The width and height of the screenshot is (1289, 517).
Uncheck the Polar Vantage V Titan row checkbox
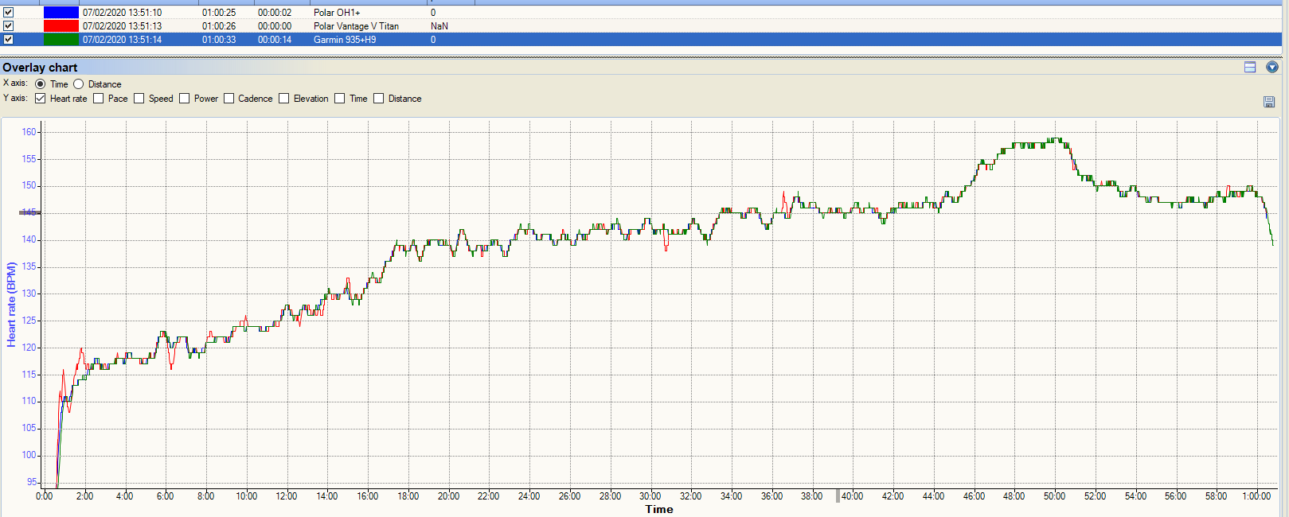click(8, 26)
